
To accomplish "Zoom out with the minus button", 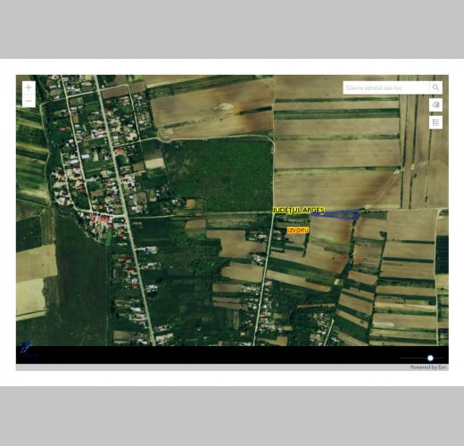I will 29,101.
